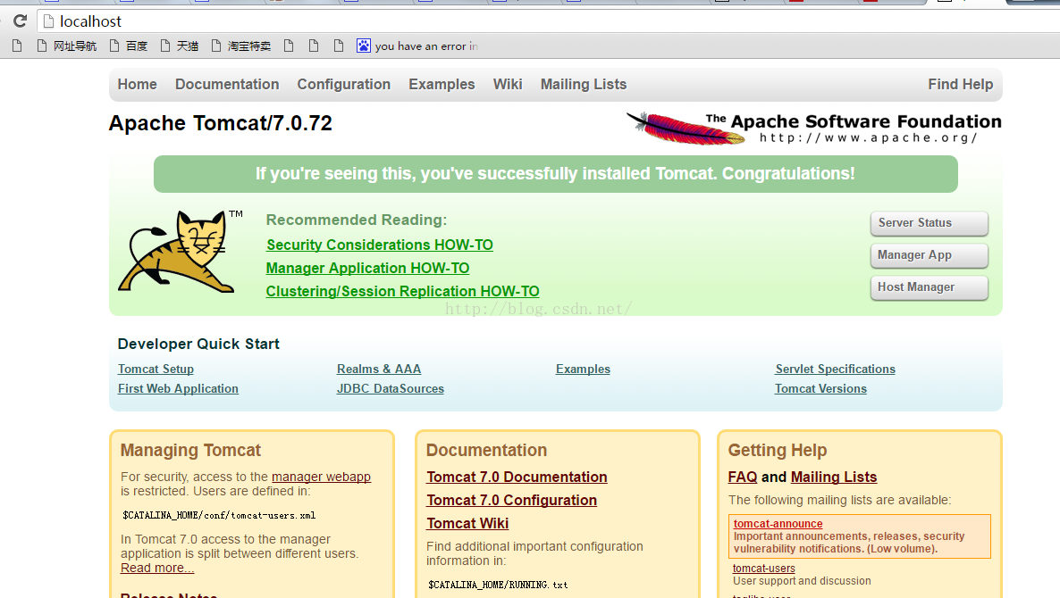
Task: Reload the page with the refresh icon
Action: (x=21, y=21)
